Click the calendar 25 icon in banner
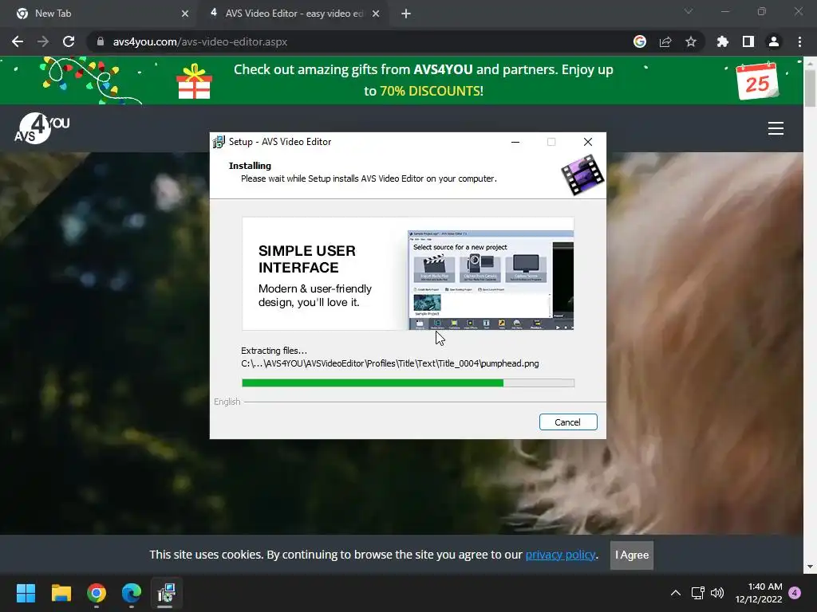This screenshot has width=817, height=612. tap(757, 81)
